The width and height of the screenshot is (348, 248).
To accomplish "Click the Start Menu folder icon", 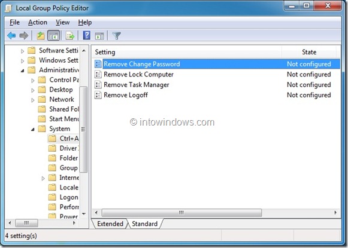I will 42,119.
